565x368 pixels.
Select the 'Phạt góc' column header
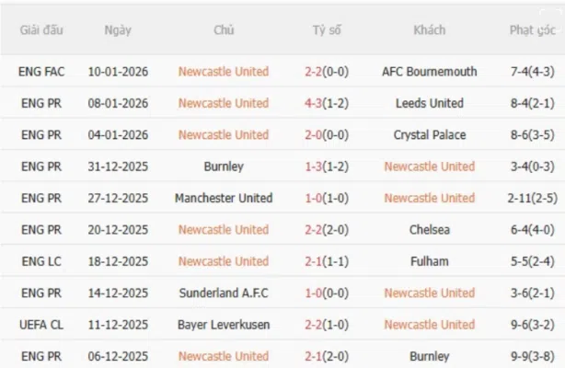[533, 30]
